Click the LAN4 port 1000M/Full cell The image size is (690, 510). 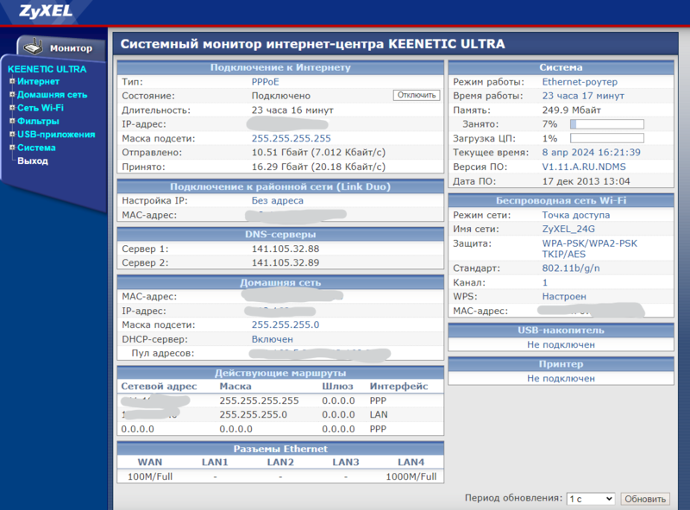[411, 476]
